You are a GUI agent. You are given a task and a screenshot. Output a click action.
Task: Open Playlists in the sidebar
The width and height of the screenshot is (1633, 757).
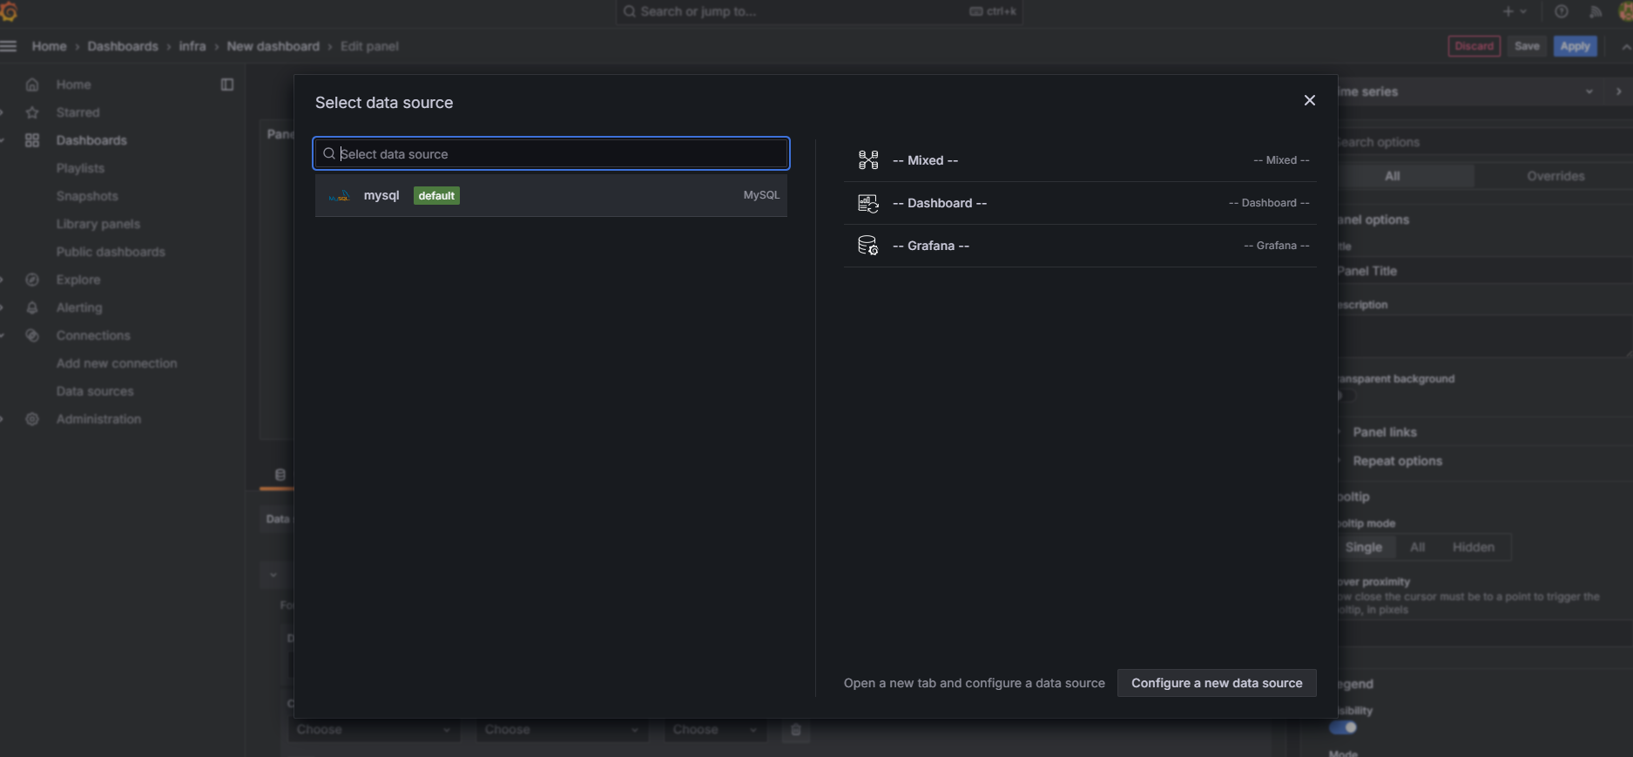click(x=80, y=168)
